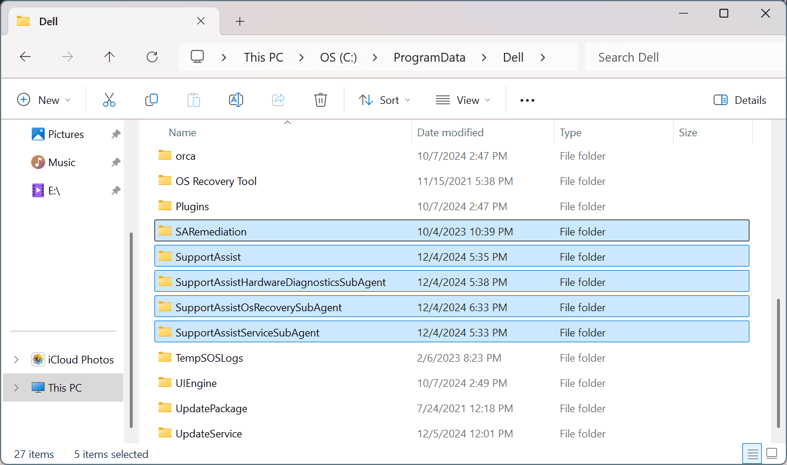
Task: Switch to large thumbnails view in status bar
Action: pos(771,454)
